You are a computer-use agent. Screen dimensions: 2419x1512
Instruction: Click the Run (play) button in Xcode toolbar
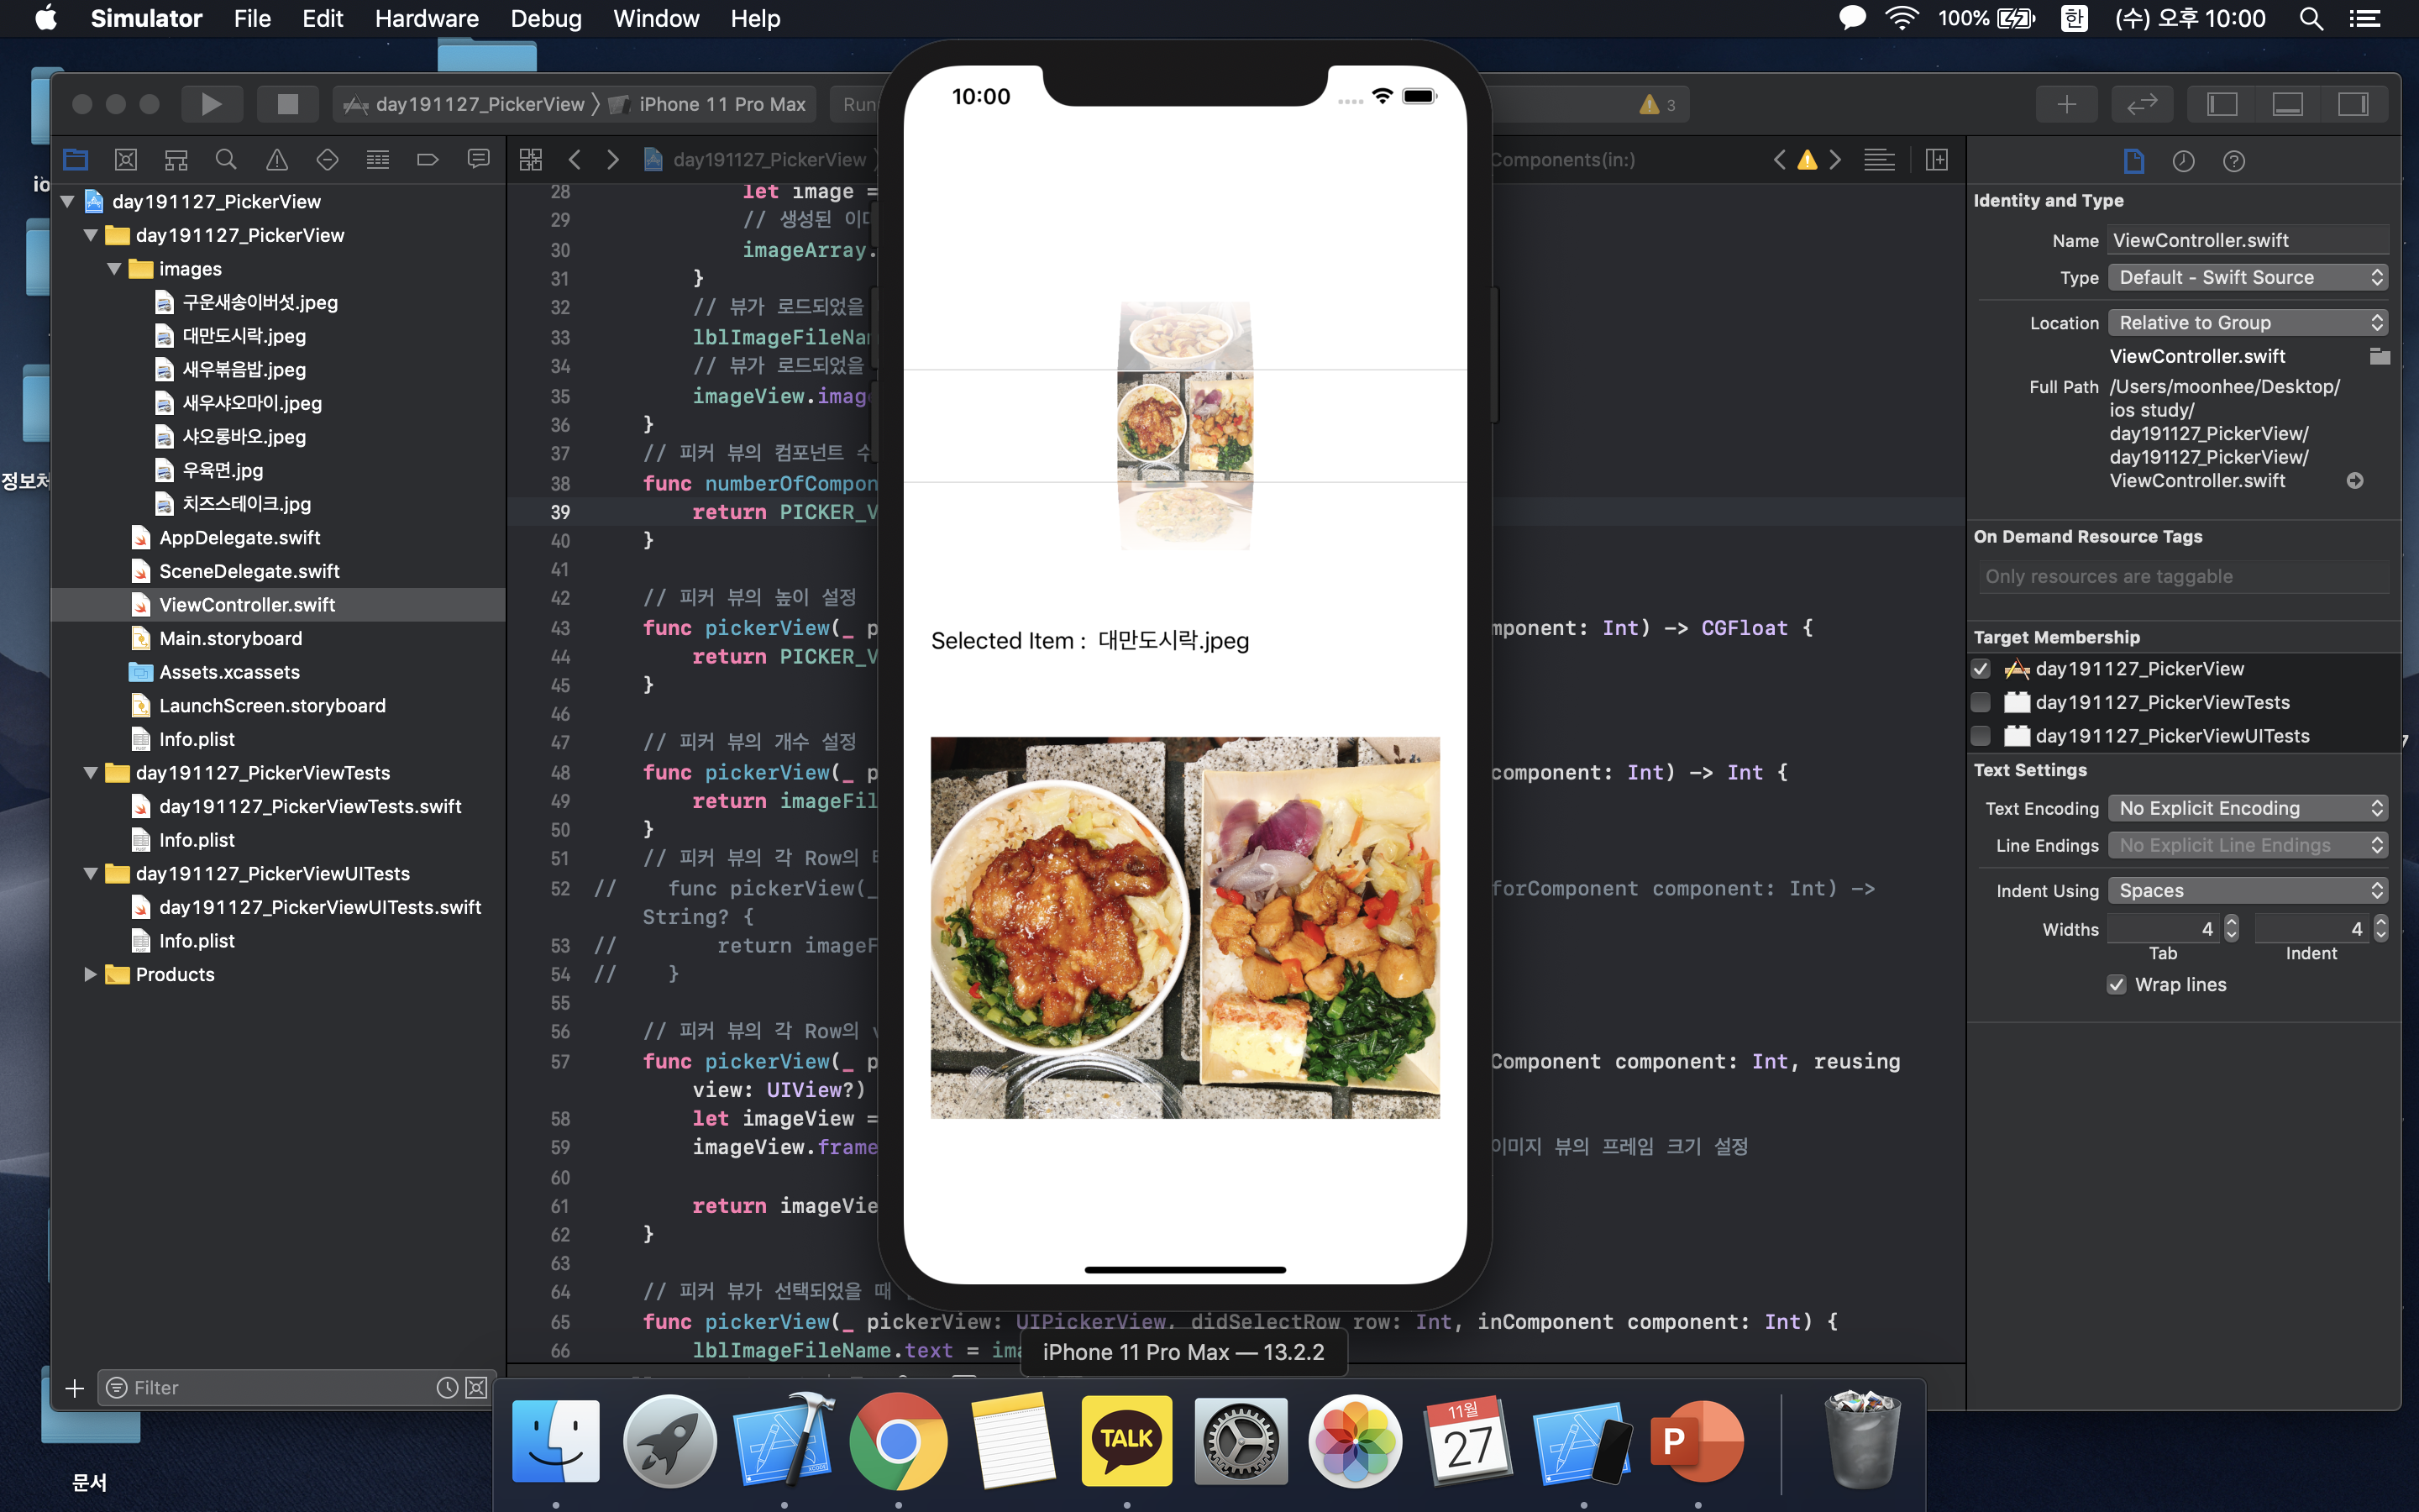(211, 104)
